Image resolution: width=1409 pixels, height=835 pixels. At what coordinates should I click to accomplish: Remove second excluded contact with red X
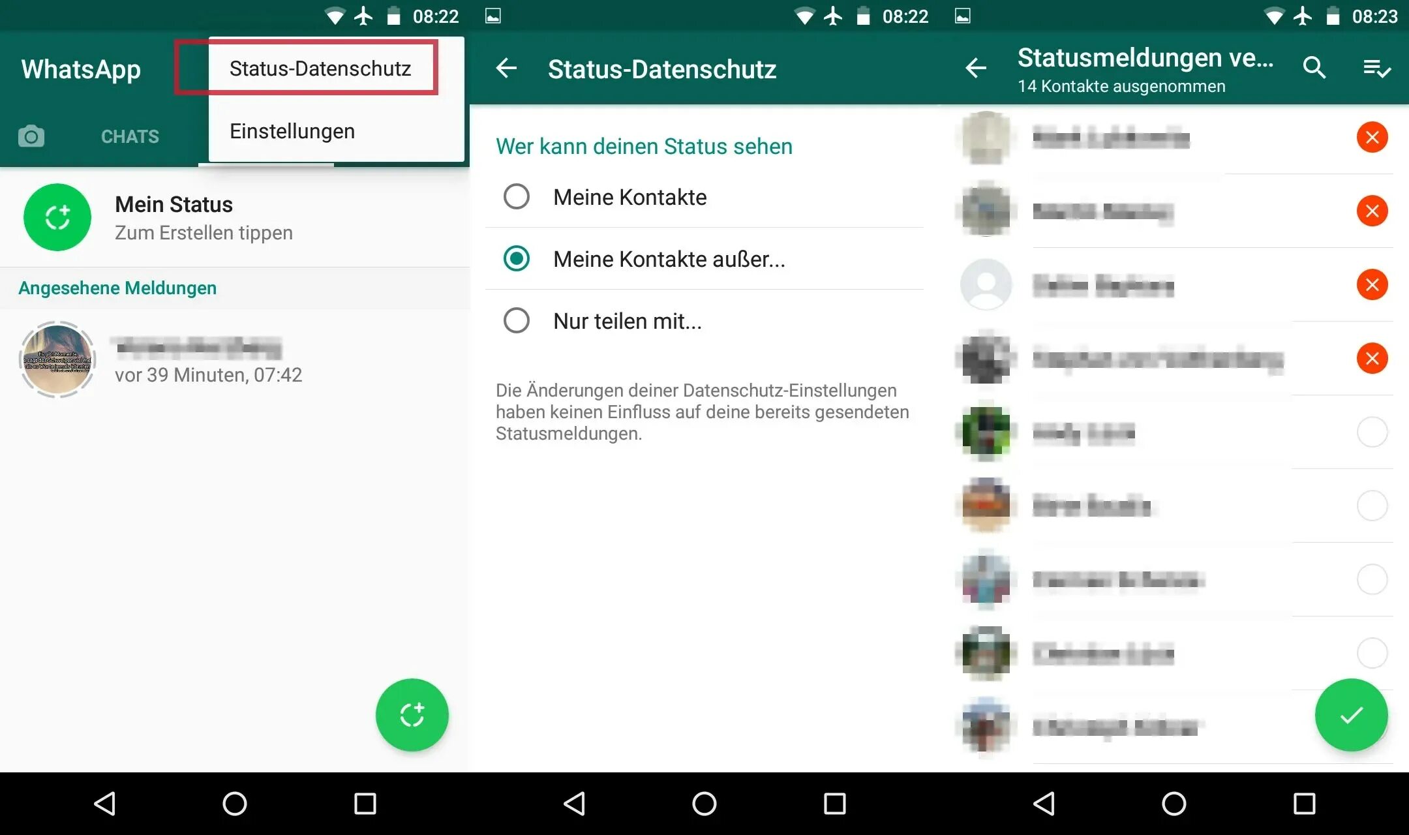1373,209
